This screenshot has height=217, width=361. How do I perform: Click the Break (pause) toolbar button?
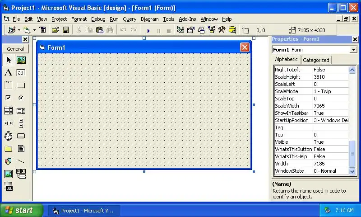pos(159,30)
